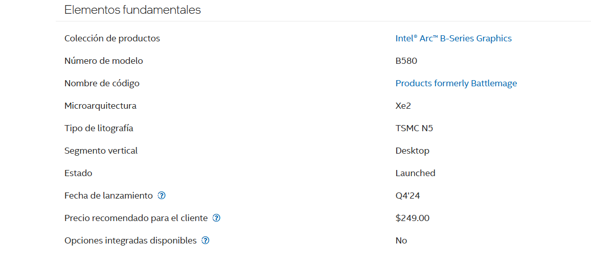
Task: Follow the Products formerly Battlemage link
Action: (x=456, y=84)
